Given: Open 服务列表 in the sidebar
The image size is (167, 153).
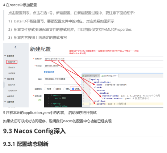Looking at the screenshot, I should pos(12,85).
